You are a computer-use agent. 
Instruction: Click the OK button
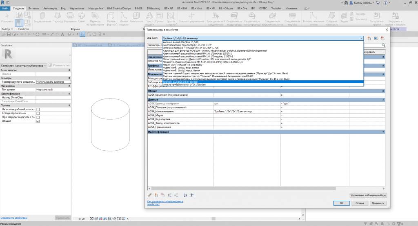tap(342, 203)
